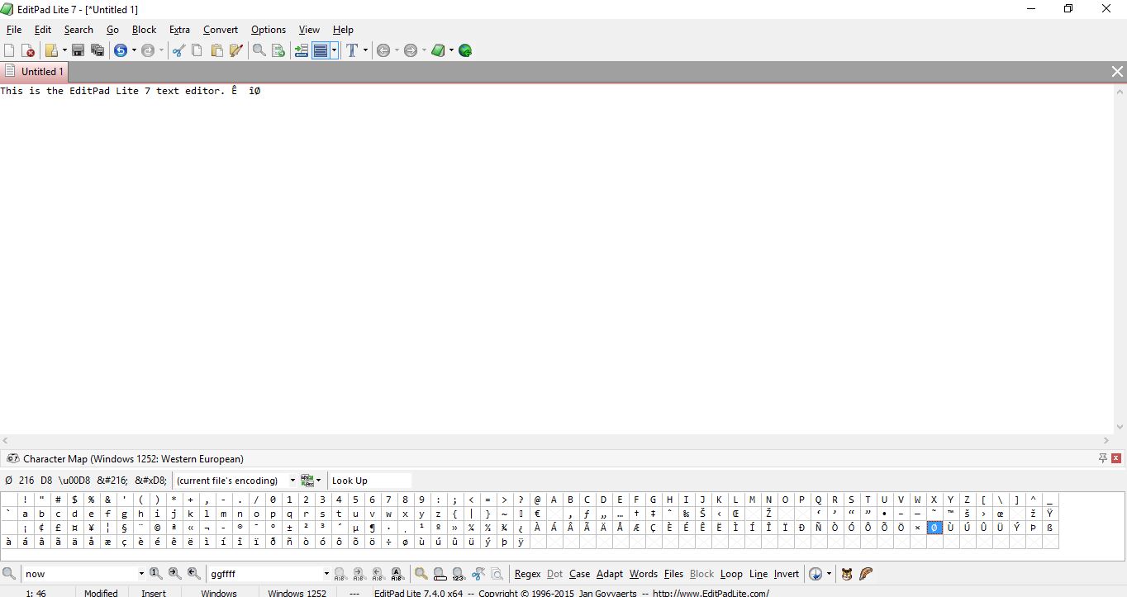
Task: Create a new file with the New icon
Action: pos(9,50)
